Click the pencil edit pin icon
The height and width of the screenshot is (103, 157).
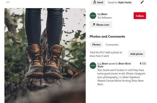coord(142,2)
